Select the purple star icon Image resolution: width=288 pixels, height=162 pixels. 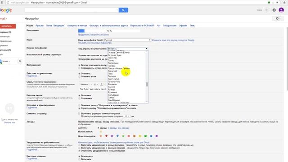point(112,136)
